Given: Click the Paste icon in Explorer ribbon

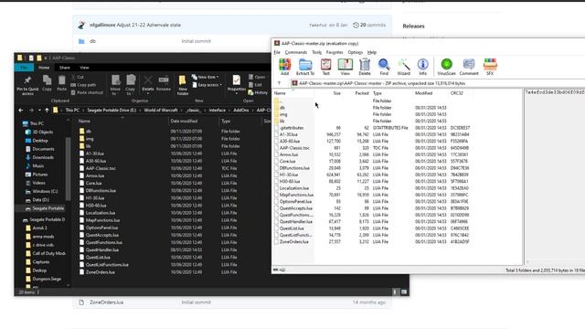Looking at the screenshot, I should tap(62, 83).
